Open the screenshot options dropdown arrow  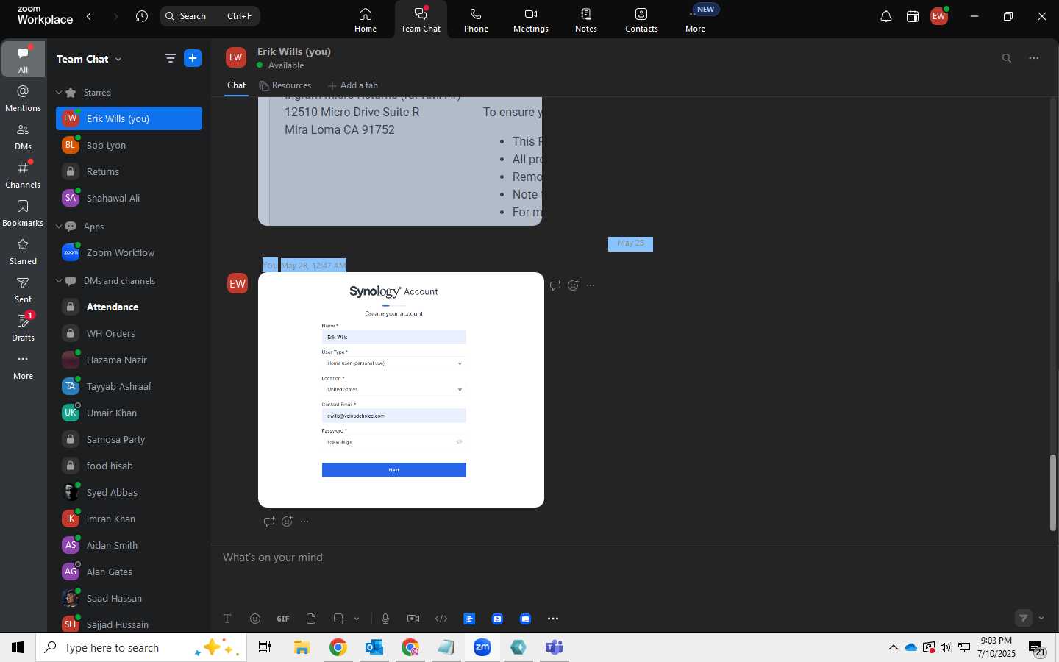tap(357, 619)
